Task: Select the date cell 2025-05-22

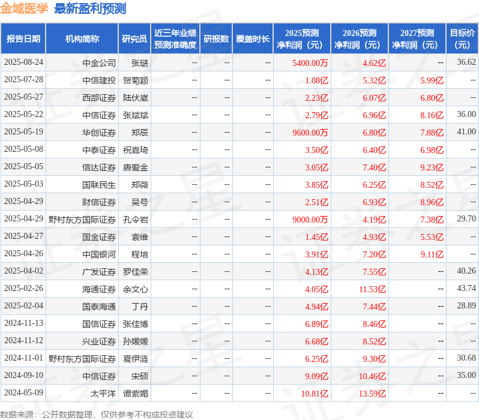Action: (x=23, y=114)
